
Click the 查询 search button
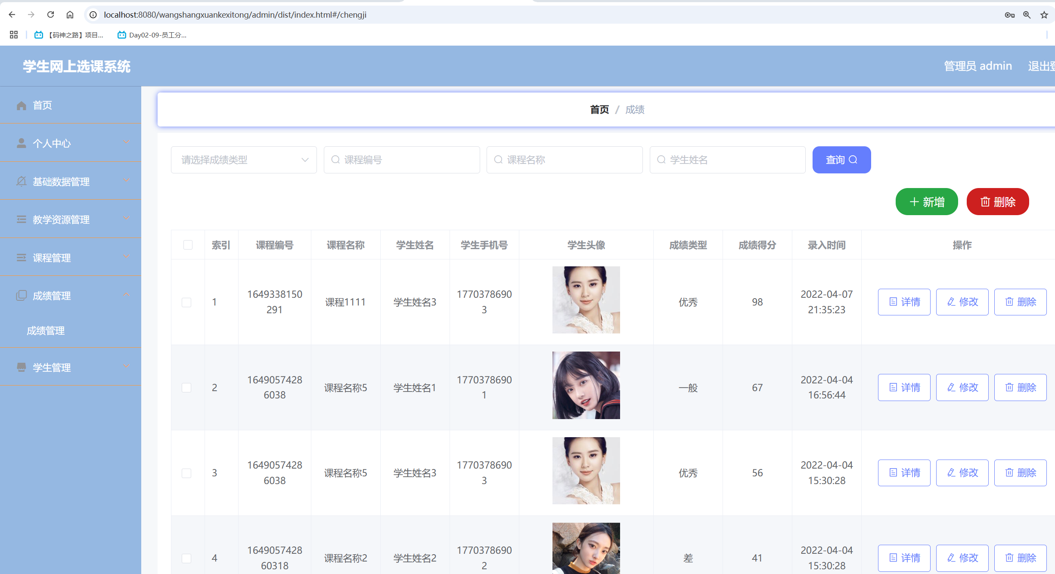point(841,160)
